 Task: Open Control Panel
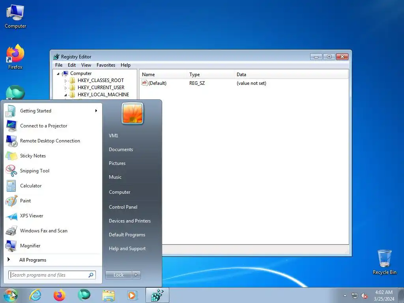coord(123,207)
